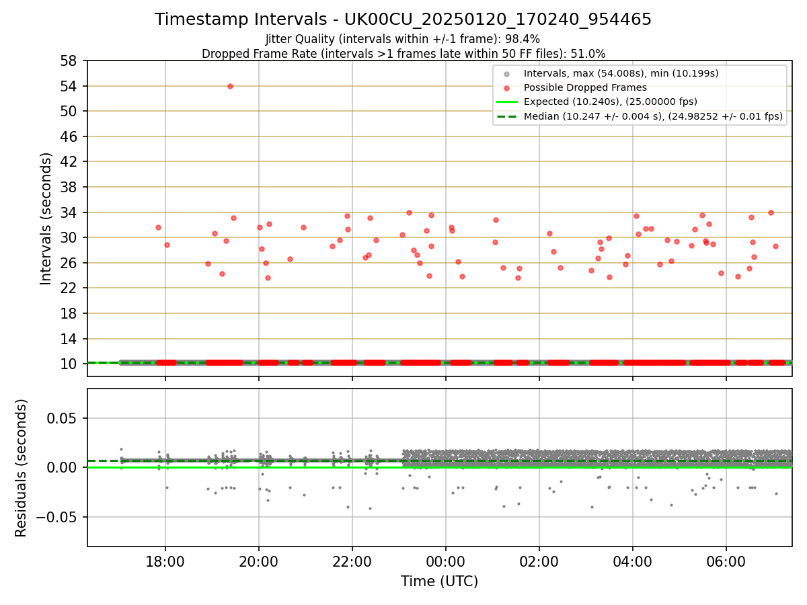The width and height of the screenshot is (807, 605).
Task: Click the 34 y-axis tick label
Action: (x=71, y=212)
